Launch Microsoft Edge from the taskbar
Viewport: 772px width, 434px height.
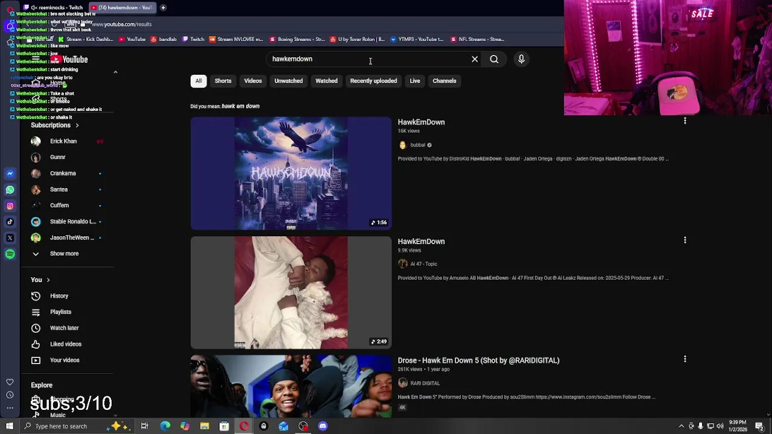(165, 426)
